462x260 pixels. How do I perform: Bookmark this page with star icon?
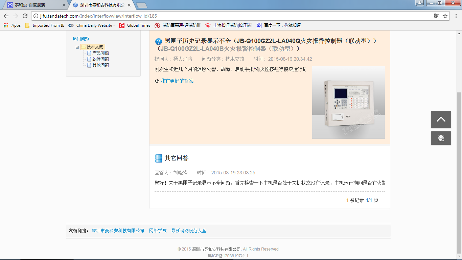445,16
